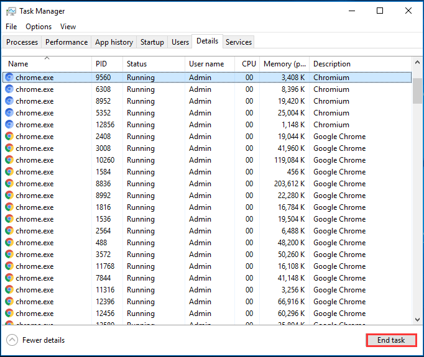This screenshot has width=424, height=357.
Task: Click Chrome icon for PID 488
Action: coord(9,243)
